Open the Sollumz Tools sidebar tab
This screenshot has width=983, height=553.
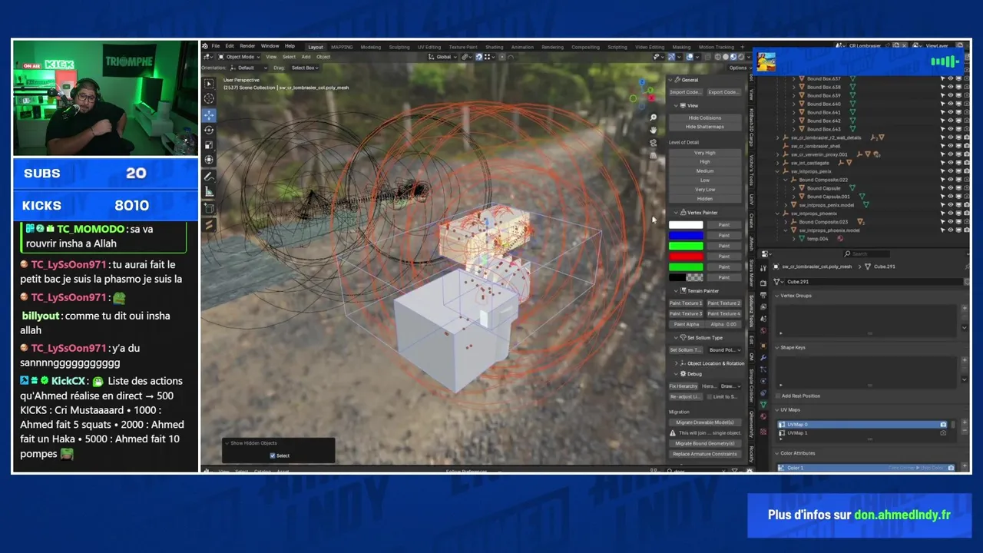pyautogui.click(x=751, y=311)
